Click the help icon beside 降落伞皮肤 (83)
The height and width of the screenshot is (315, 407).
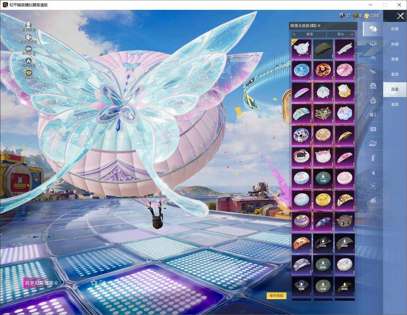click(319, 26)
